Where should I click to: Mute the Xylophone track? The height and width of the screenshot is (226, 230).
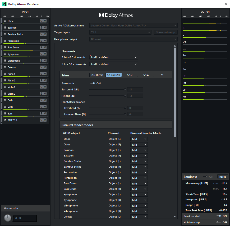pyautogui.click(x=45, y=54)
